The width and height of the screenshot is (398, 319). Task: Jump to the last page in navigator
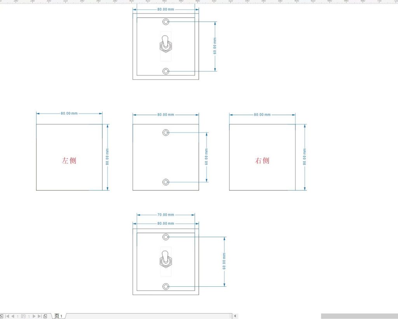[x=39, y=316]
